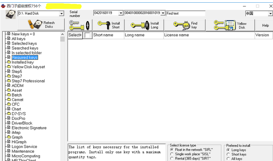273x161 pixels.
Task: Click the CFC folder icon
Action: (9, 104)
